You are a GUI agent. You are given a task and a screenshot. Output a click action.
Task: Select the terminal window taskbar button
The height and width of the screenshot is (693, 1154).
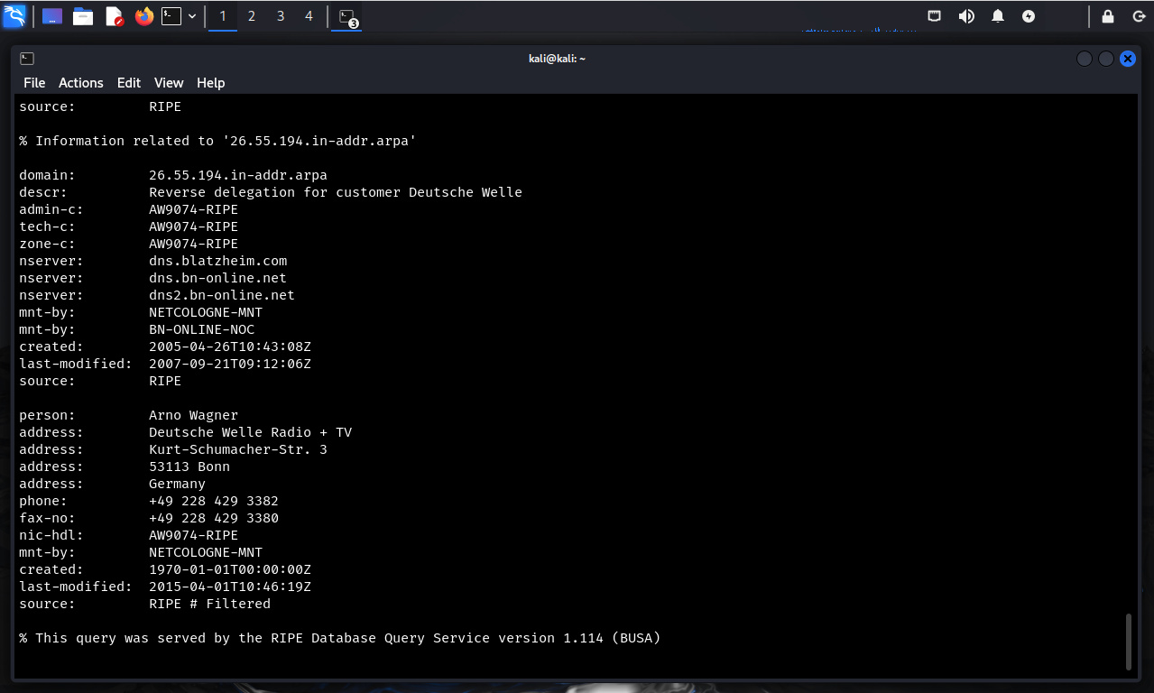(x=346, y=16)
